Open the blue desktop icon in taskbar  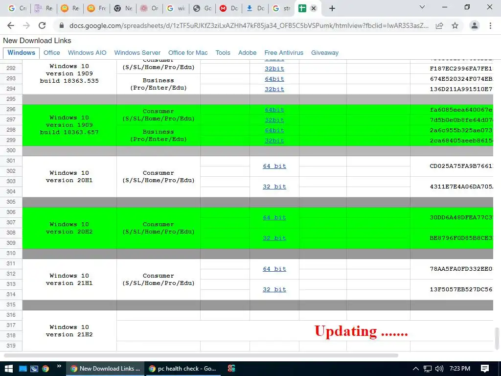click(x=23, y=369)
